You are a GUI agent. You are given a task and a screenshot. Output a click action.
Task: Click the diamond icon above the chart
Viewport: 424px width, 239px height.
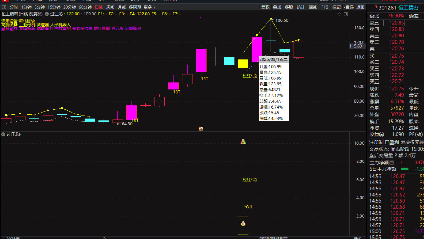tap(339, 14)
